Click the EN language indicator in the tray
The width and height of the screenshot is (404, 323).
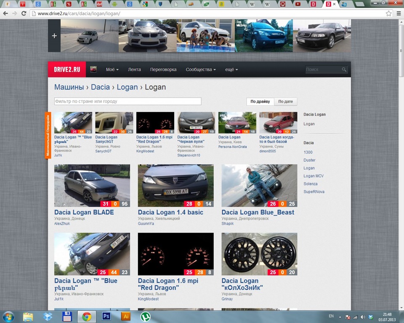(331, 316)
